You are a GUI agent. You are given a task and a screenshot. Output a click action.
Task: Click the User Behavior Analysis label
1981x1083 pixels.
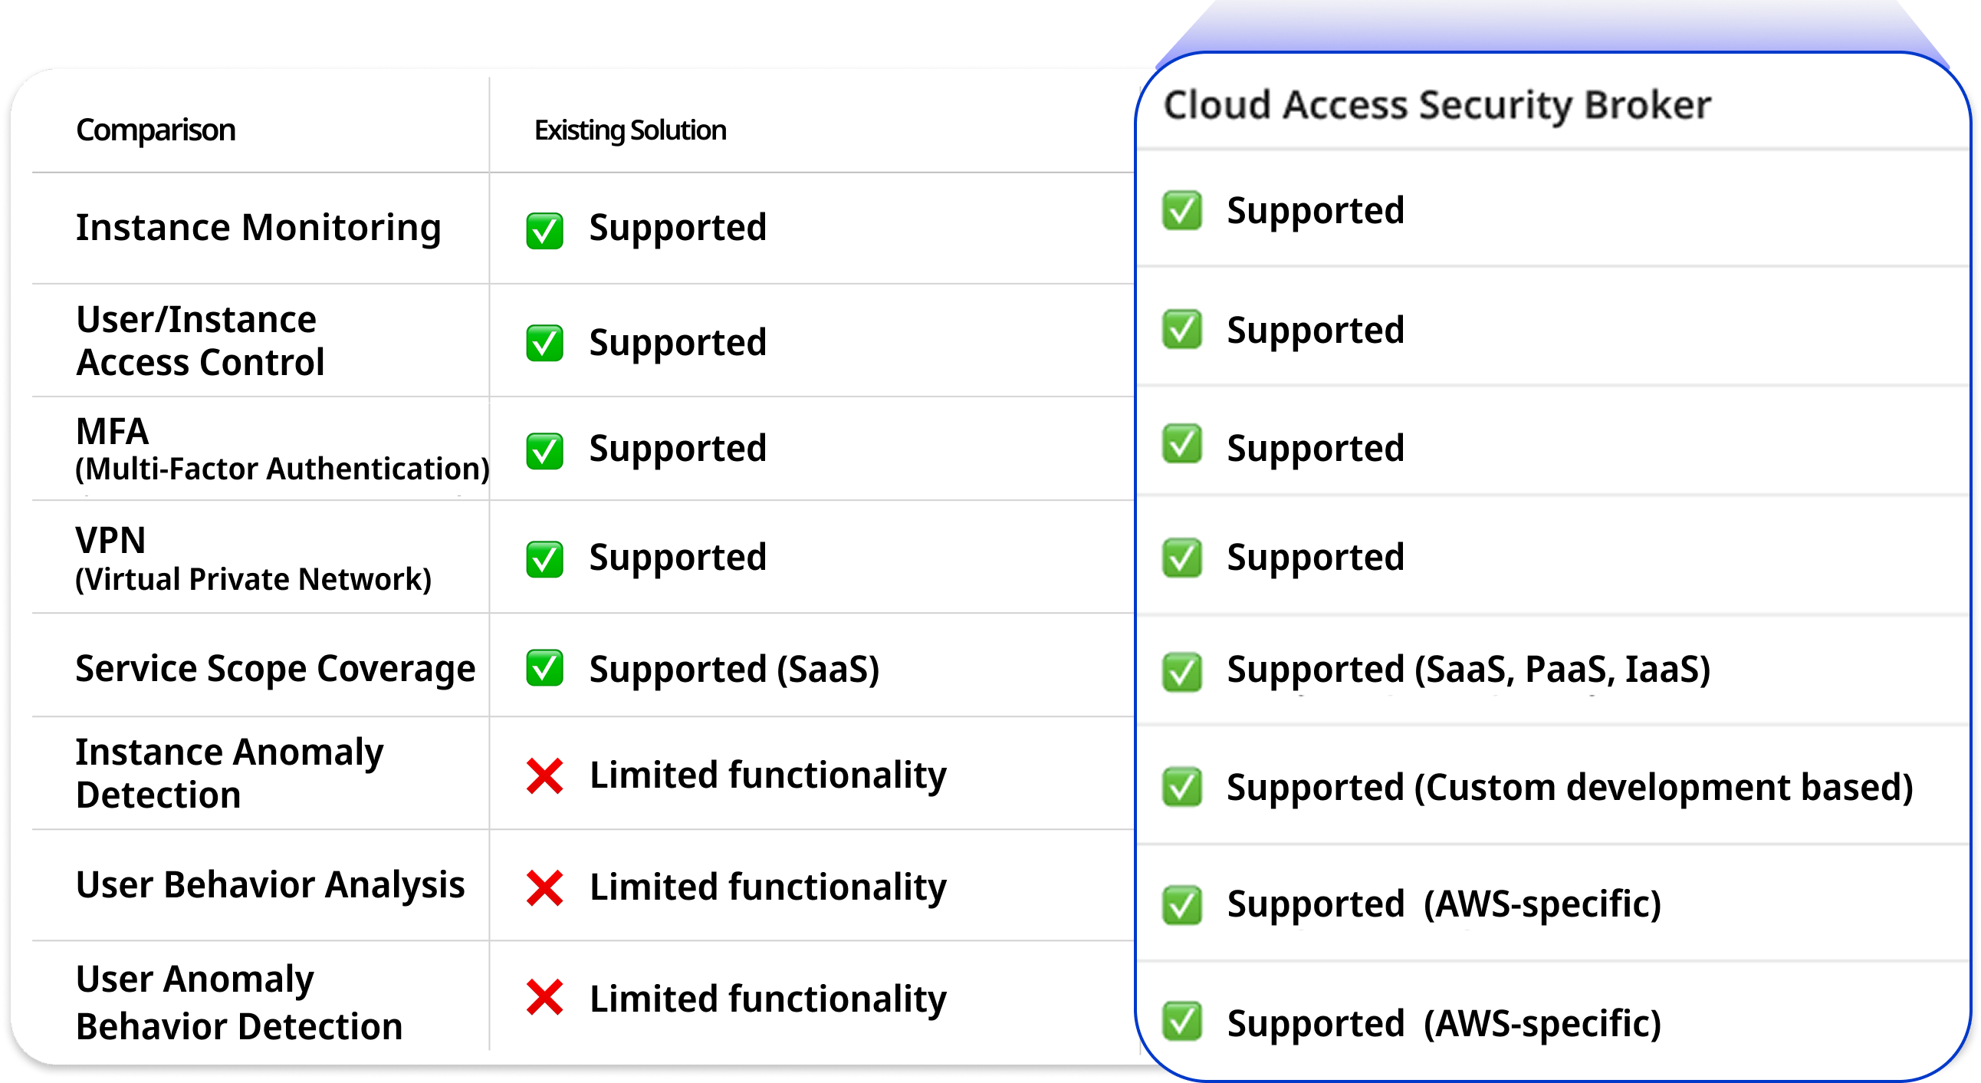pos(270,885)
